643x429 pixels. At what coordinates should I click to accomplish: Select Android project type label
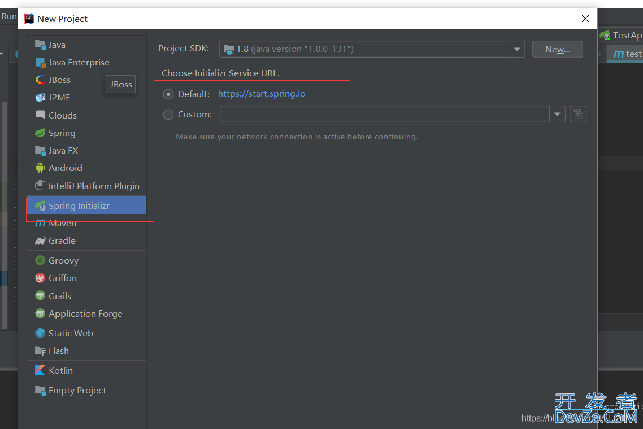pos(65,168)
